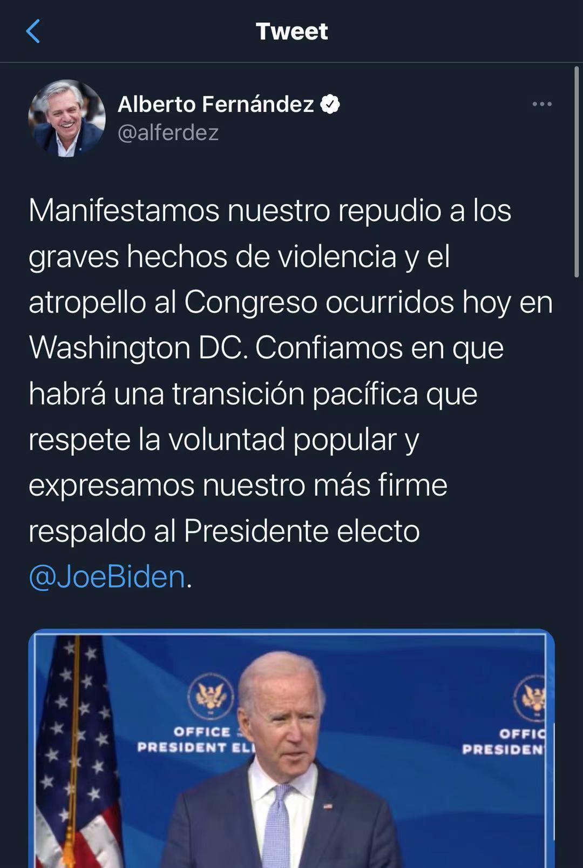Click the left presidential seal logo in image
Screen dimensions: 583x868
click(x=211, y=696)
